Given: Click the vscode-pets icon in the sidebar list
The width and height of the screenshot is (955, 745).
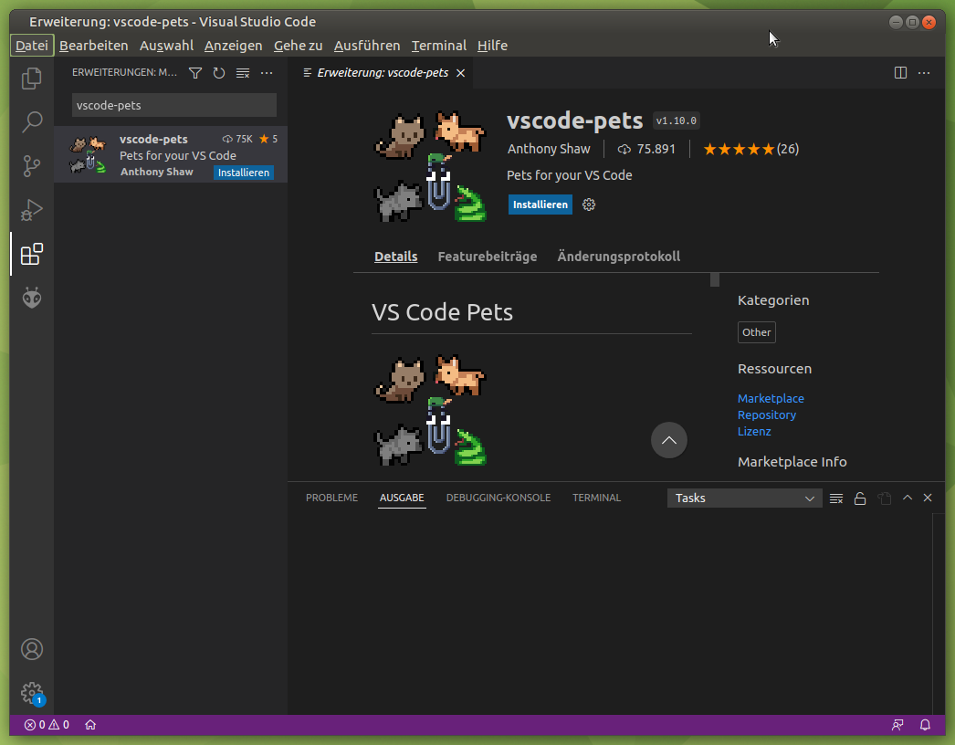Looking at the screenshot, I should (x=88, y=154).
